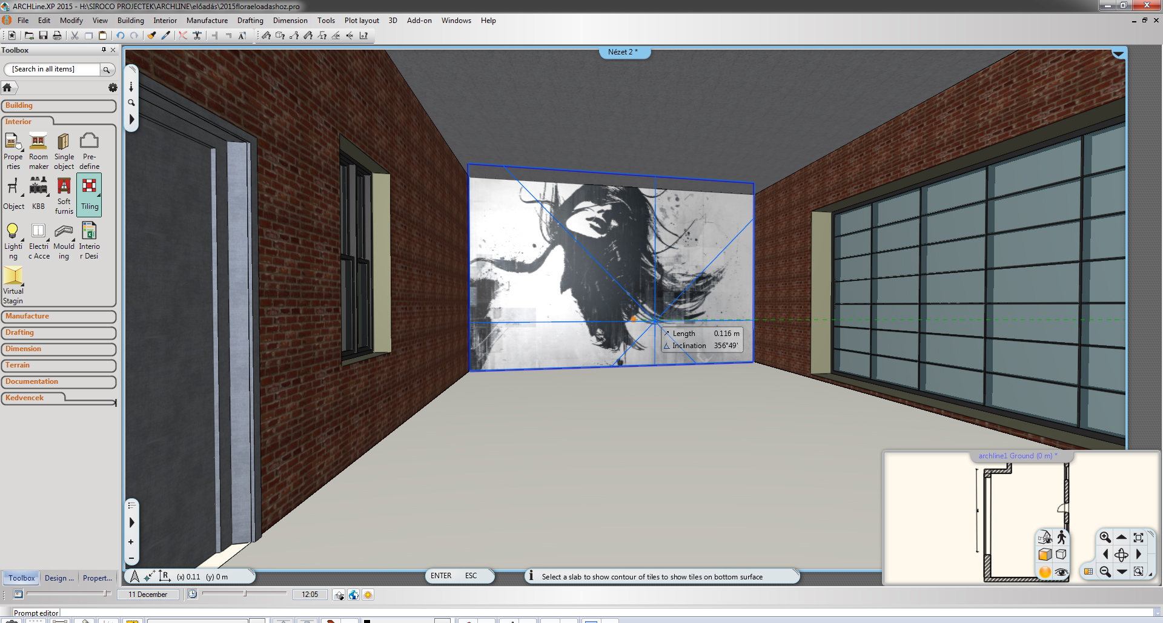This screenshot has height=623, width=1163.
Task: Open the Lighting tool
Action: pyautogui.click(x=13, y=241)
